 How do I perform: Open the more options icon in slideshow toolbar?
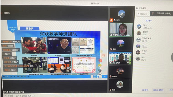[25, 76]
